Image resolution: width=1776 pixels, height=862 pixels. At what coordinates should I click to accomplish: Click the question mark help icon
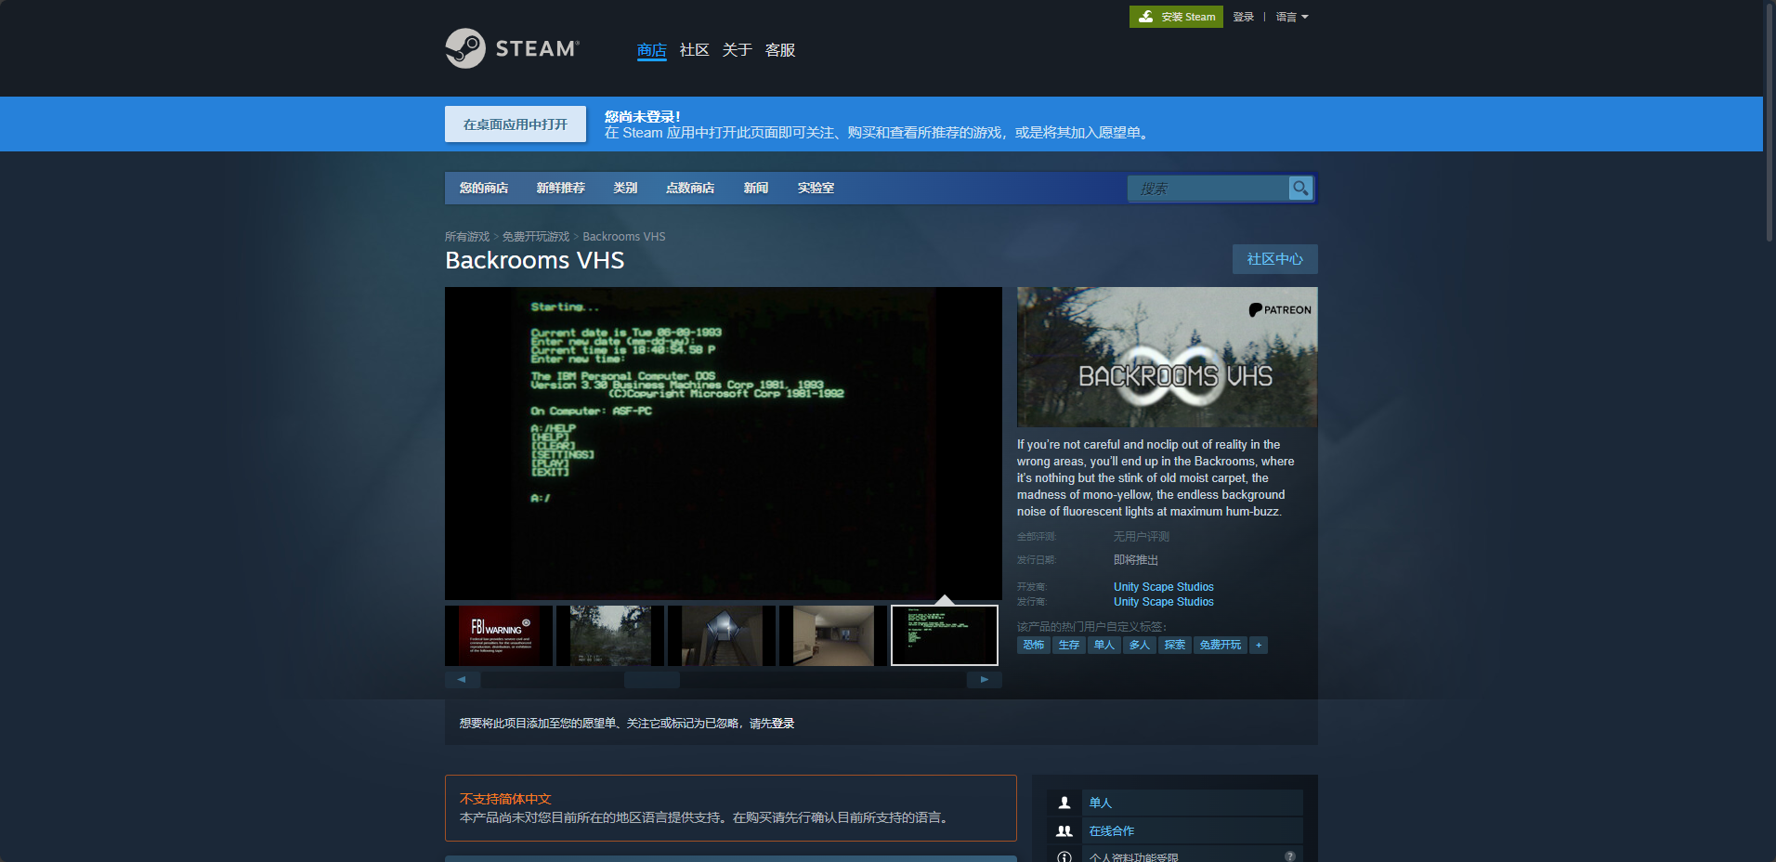tap(1290, 856)
